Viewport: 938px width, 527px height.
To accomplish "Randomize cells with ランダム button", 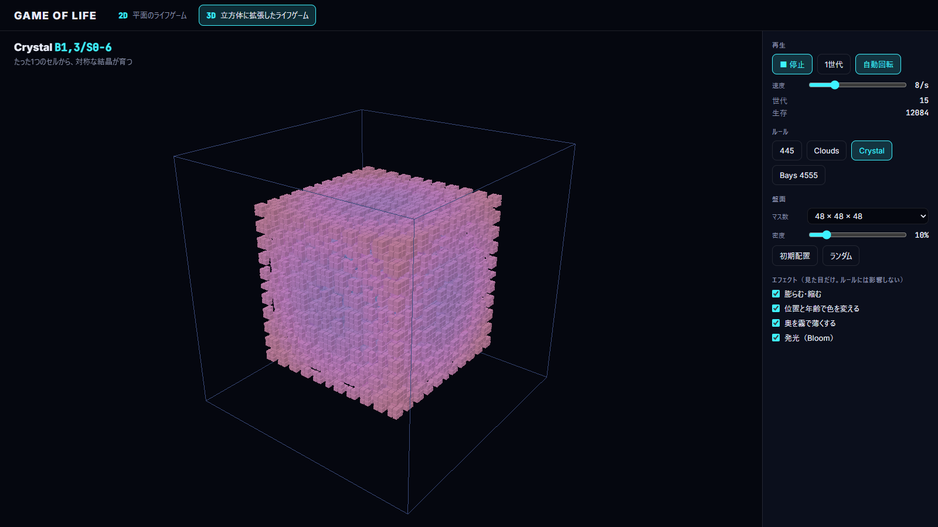I will tap(841, 256).
